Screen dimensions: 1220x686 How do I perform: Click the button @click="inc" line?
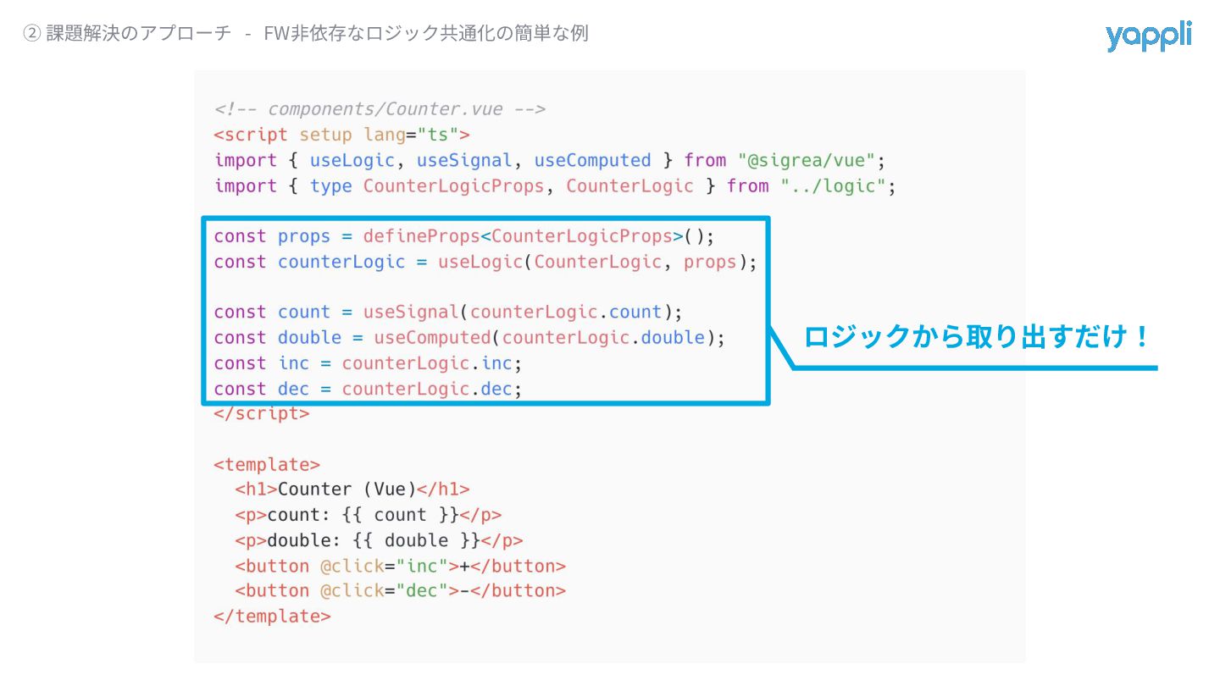pyautogui.click(x=400, y=566)
